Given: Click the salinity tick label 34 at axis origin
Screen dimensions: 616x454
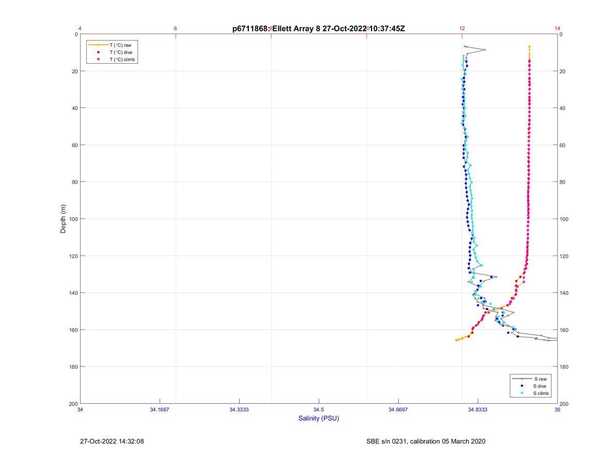Looking at the screenshot, I should (80, 409).
